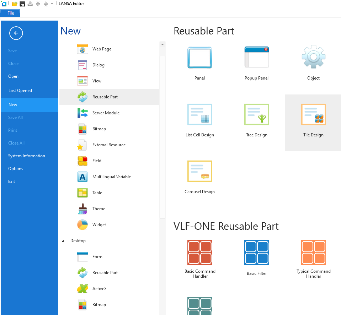Click the New list vertical scrollbar thumb
This screenshot has width=341, height=315.
pos(162,137)
